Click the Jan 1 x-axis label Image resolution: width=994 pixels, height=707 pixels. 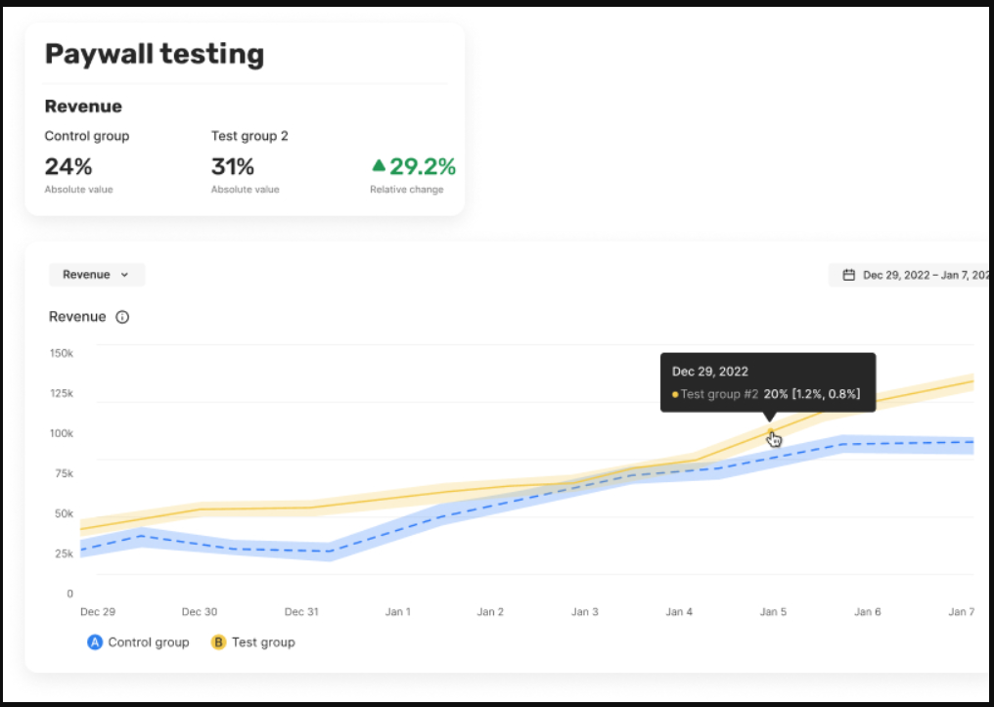coord(397,612)
